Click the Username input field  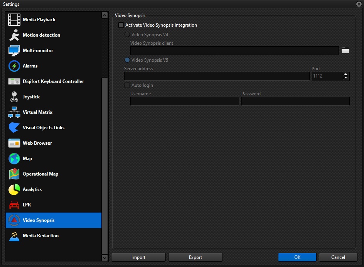coord(185,101)
